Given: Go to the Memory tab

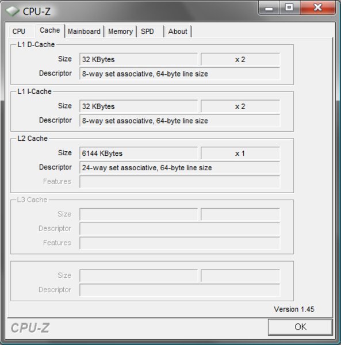Looking at the screenshot, I should click(120, 32).
